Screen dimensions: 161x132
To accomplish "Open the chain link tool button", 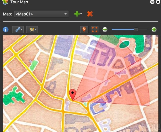I will click(x=18, y=29).
